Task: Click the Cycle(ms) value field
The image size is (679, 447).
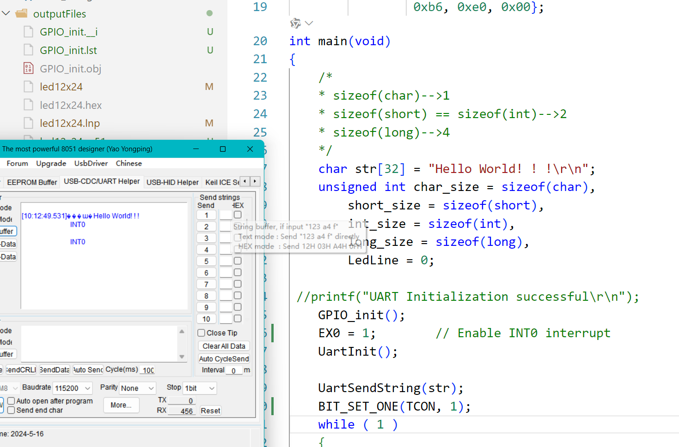Action: [148, 370]
